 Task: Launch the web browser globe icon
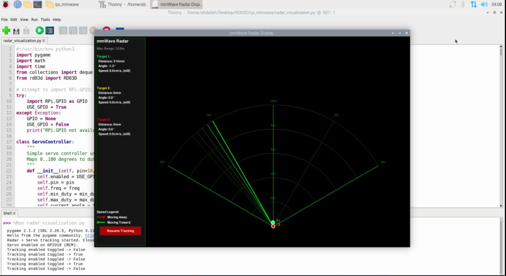(x=17, y=4)
